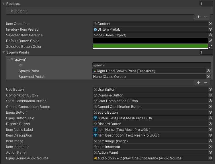Open object picker for Invetory Item Prefab

pos(210,29)
